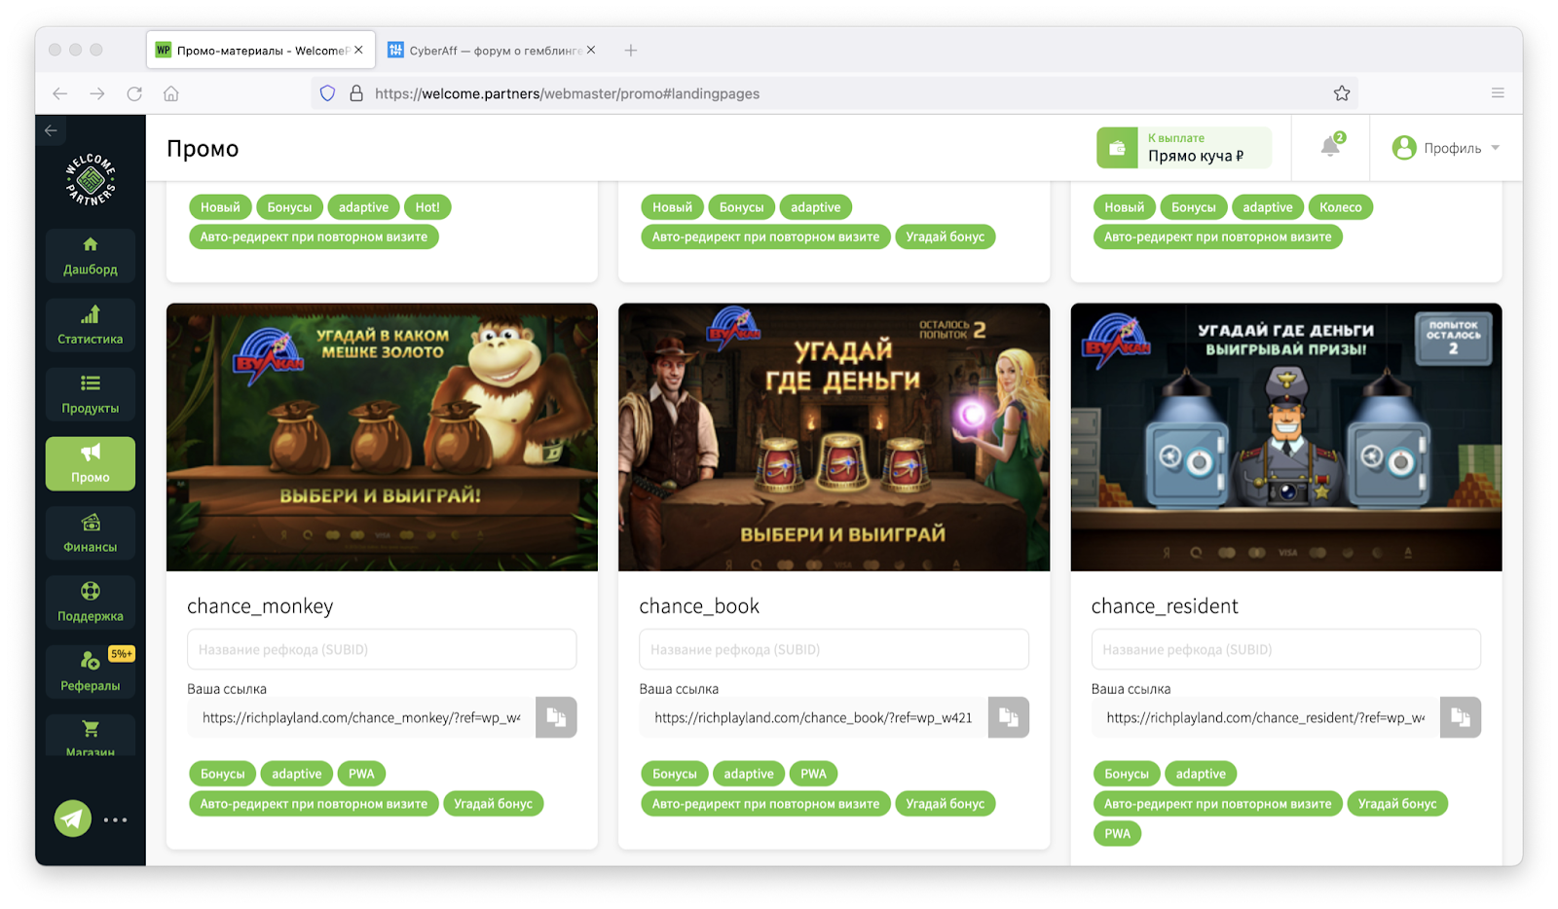This screenshot has height=909, width=1558.
Task: Click the chance_resident link field
Action: point(1266,717)
